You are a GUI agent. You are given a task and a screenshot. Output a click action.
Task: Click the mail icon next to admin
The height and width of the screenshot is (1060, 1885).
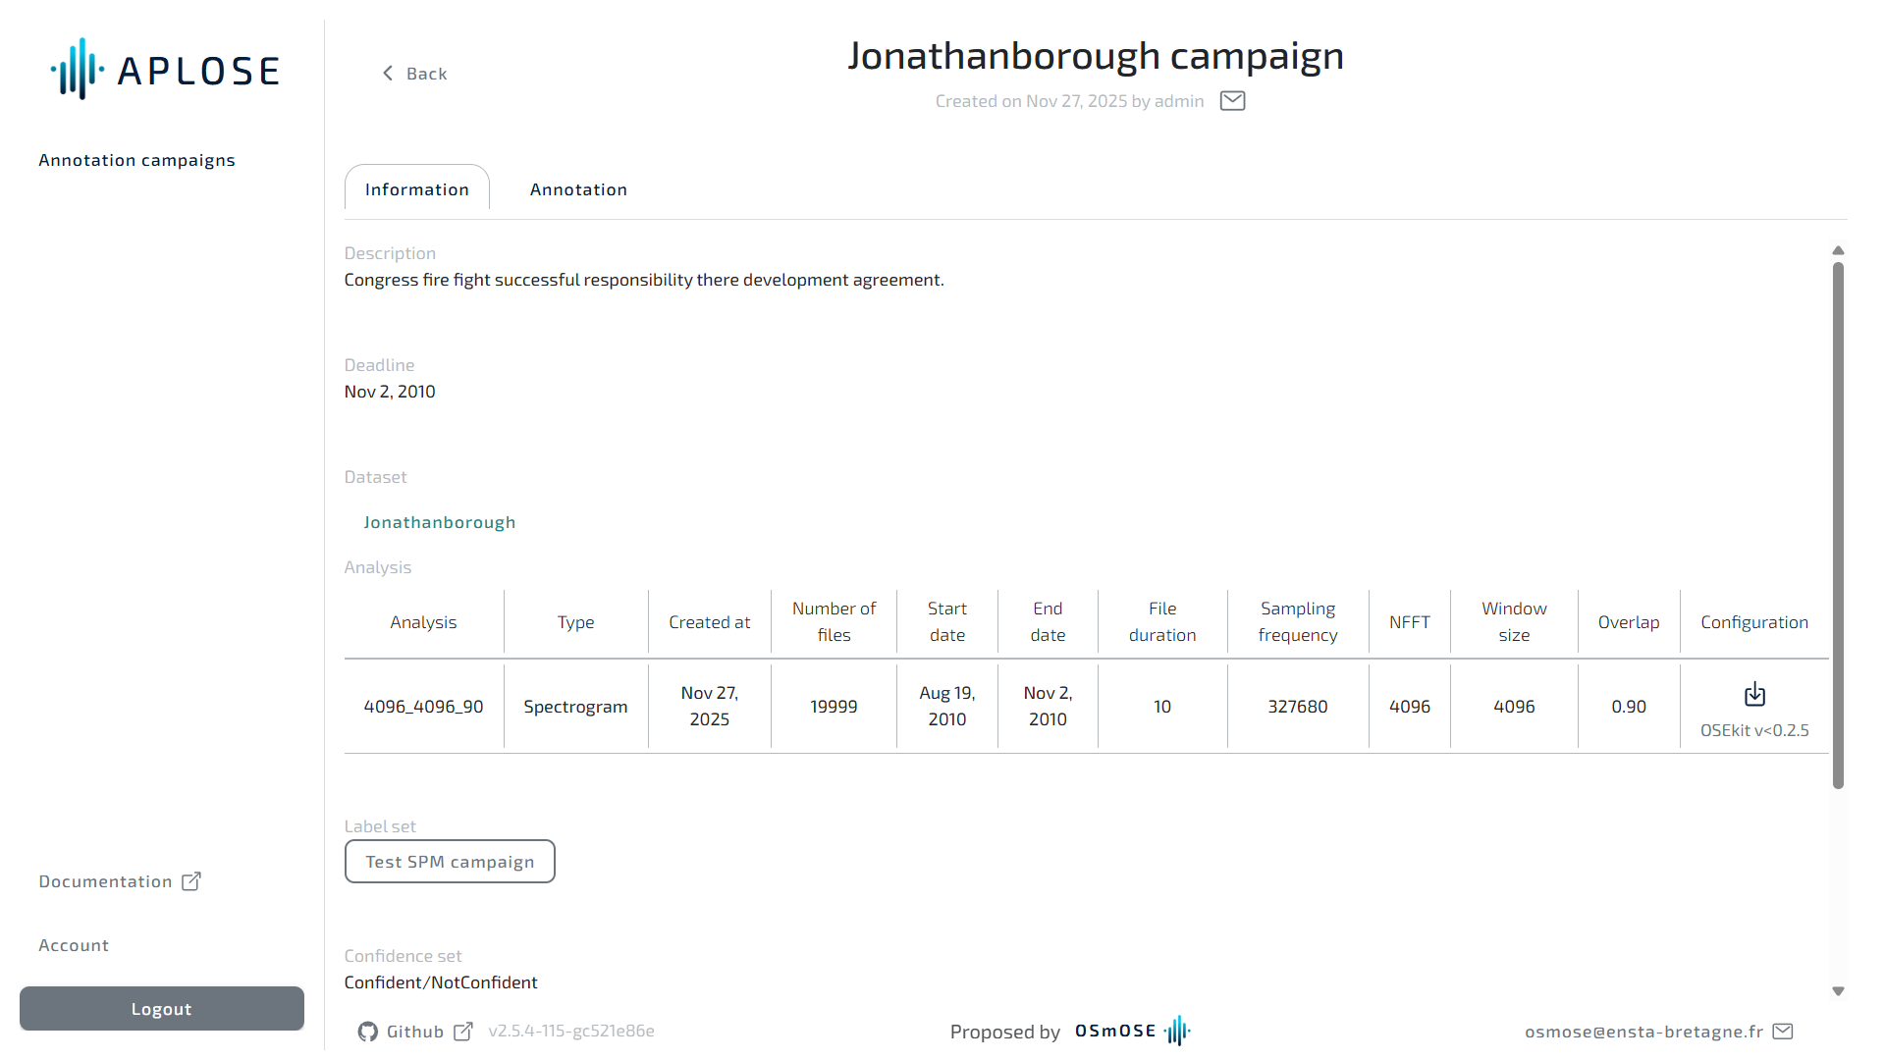pos(1232,101)
